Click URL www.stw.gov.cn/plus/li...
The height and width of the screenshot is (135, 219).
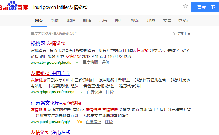(x=52, y=63)
